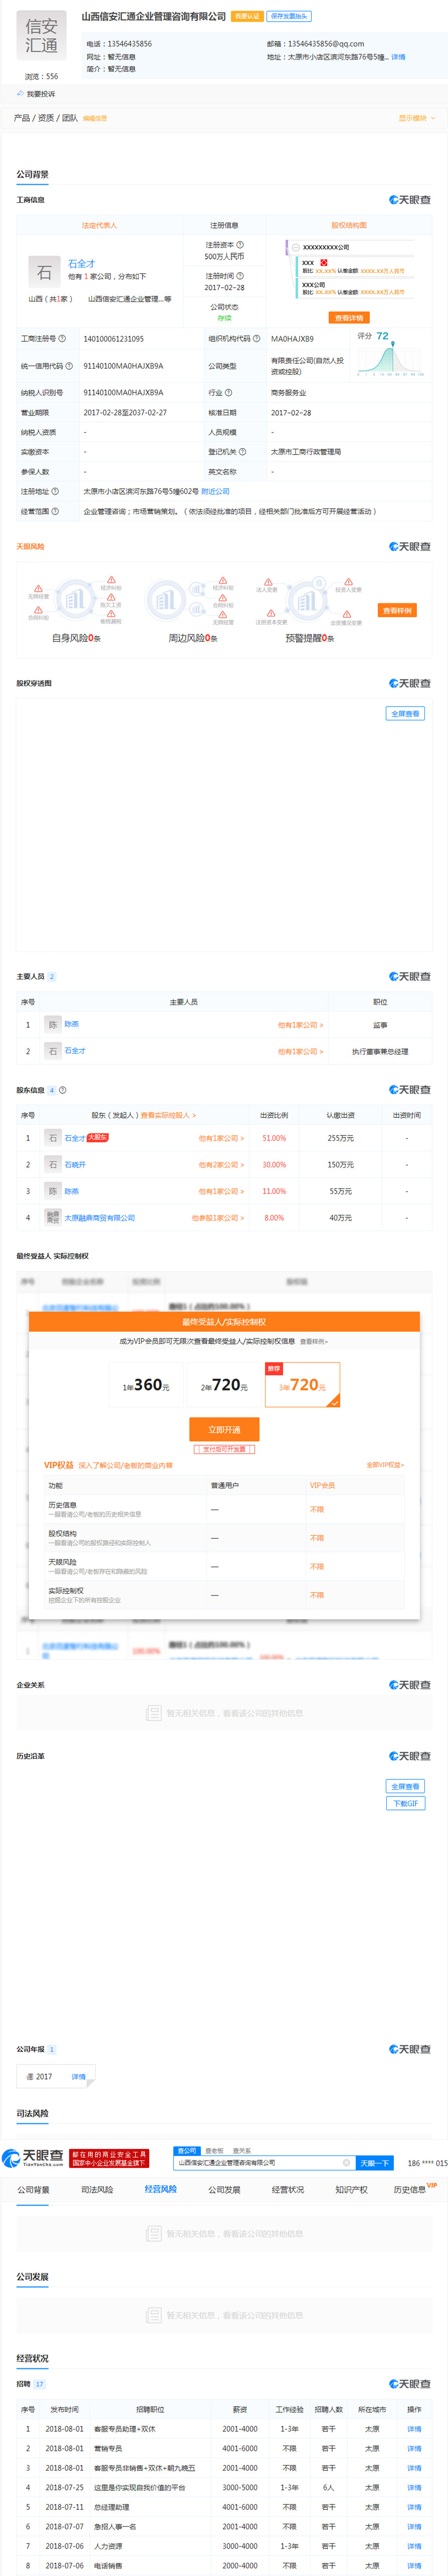Click the 我要投诉 complaint icon

[x=20, y=94]
